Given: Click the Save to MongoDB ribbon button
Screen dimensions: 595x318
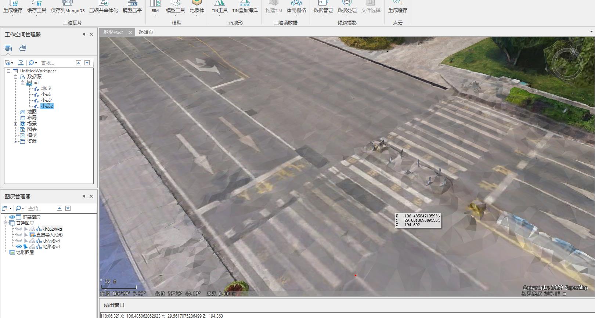Looking at the screenshot, I should [68, 7].
